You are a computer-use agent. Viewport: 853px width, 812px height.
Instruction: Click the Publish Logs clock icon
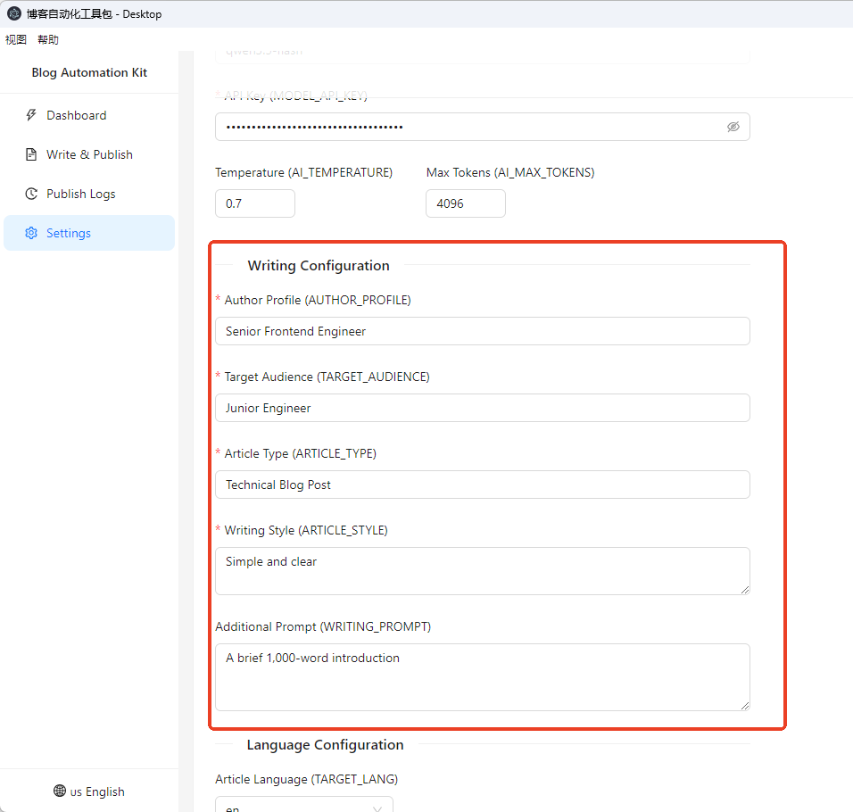31,194
